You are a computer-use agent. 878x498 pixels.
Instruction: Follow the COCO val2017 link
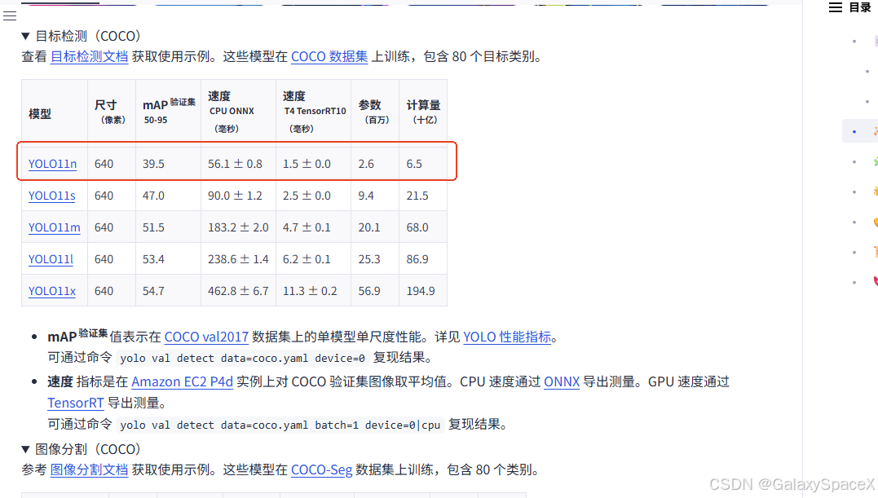[206, 337]
